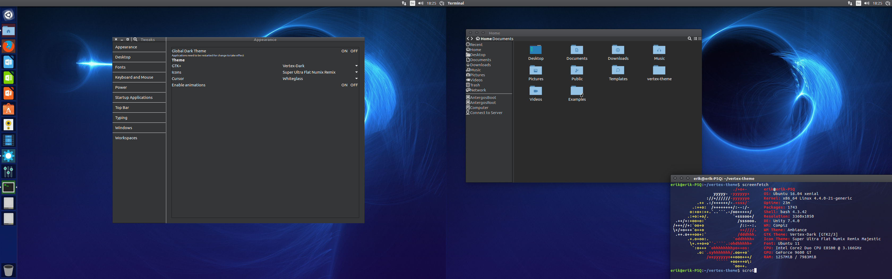892x279 pixels.
Task: Switch Files to grid view
Action: pyautogui.click(x=700, y=39)
